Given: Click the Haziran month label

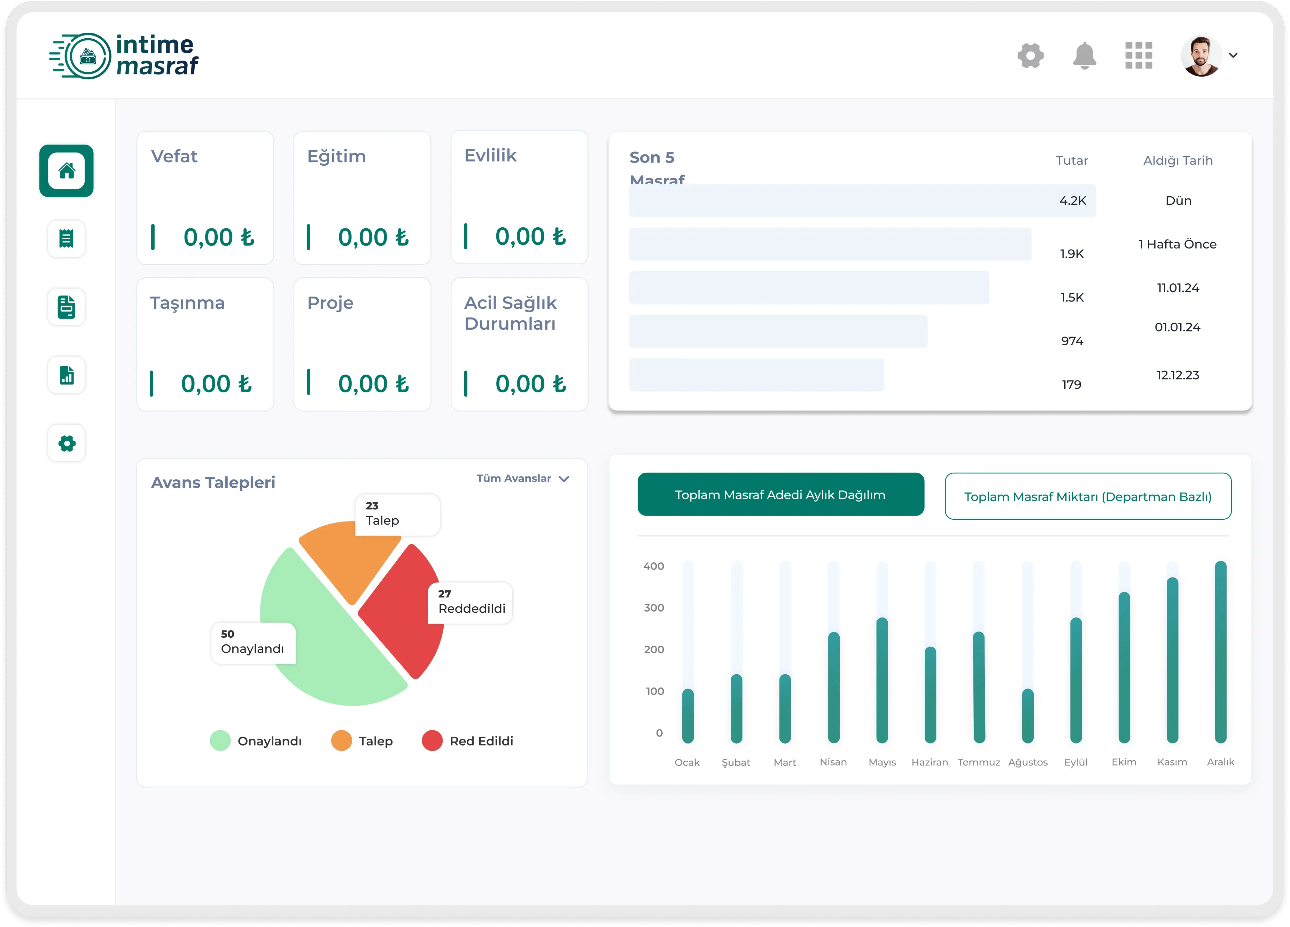Looking at the screenshot, I should tap(930, 762).
